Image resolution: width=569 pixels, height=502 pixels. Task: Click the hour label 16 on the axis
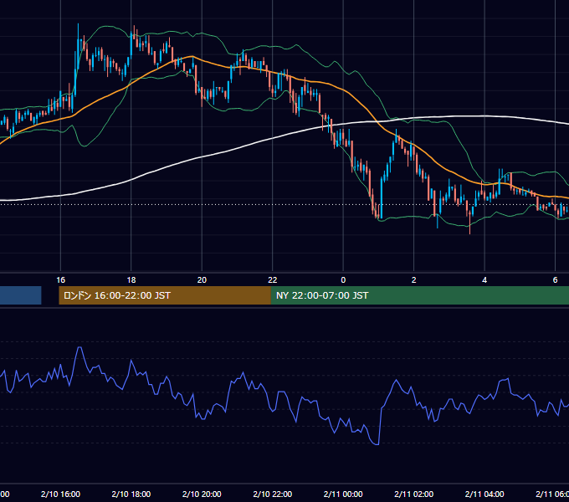60,280
